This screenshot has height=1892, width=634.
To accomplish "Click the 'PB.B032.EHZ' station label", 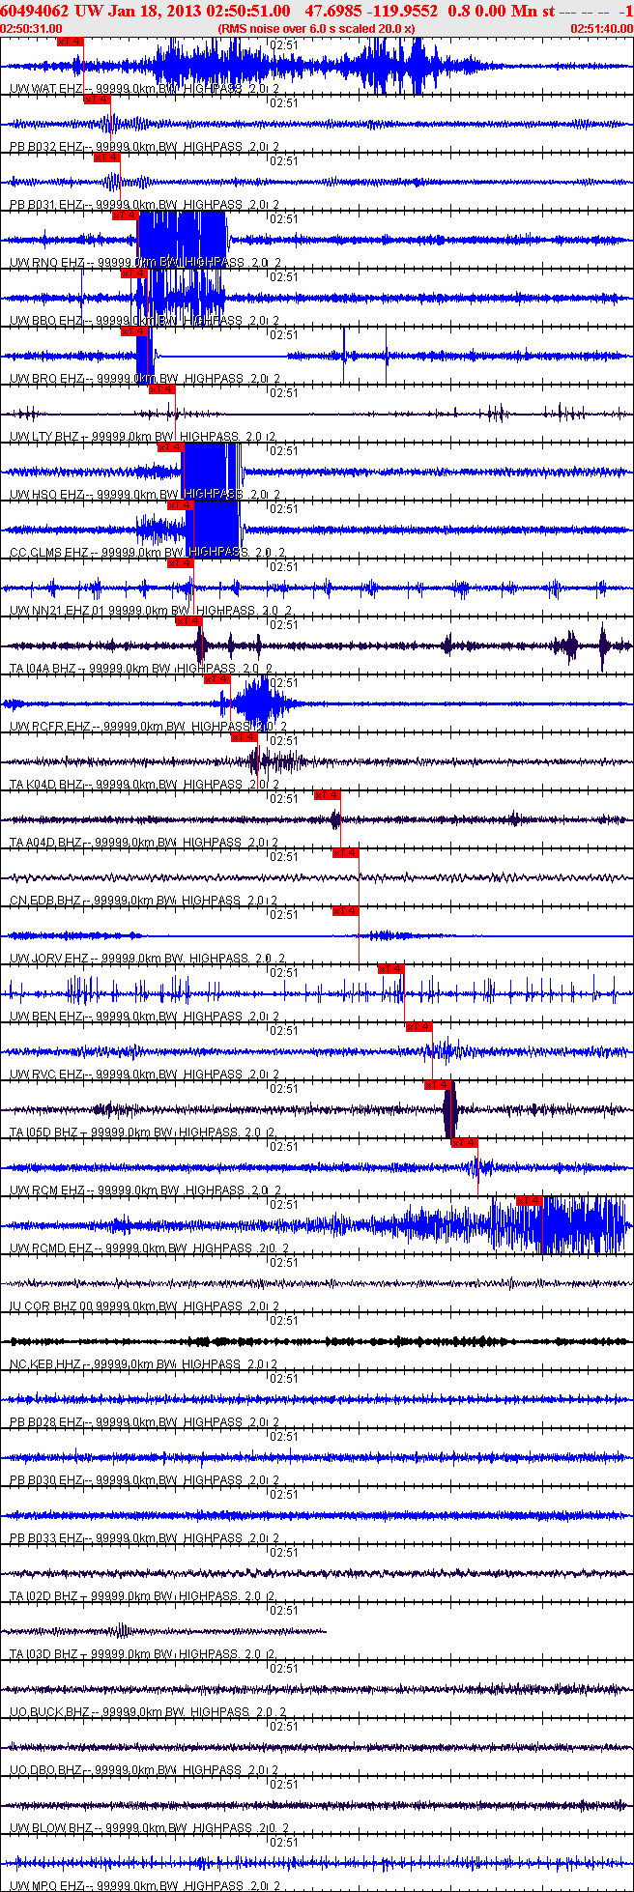I will click(47, 147).
